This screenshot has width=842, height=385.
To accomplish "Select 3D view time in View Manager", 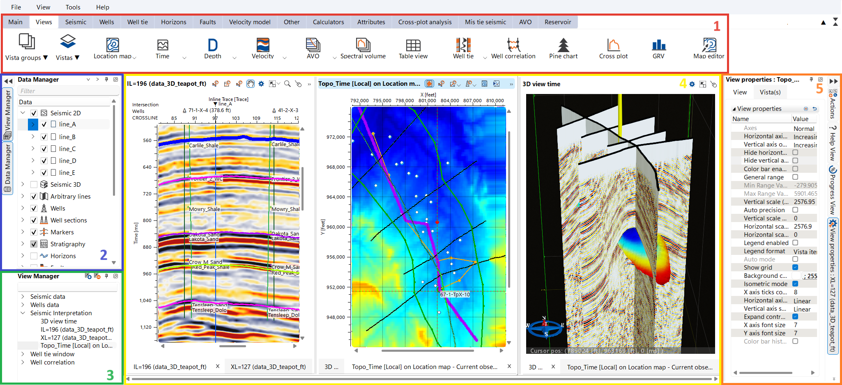I will pyautogui.click(x=59, y=321).
